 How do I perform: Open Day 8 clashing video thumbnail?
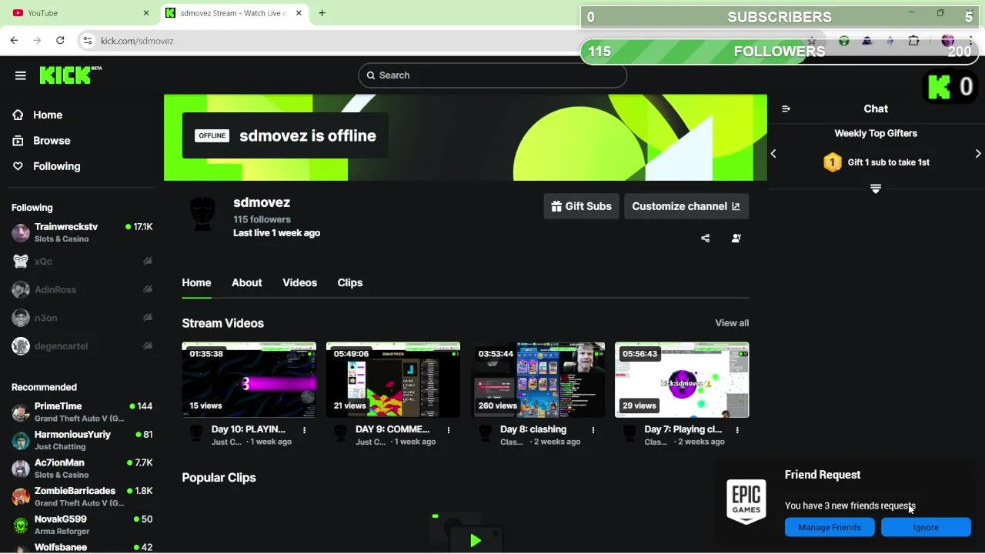pos(538,380)
